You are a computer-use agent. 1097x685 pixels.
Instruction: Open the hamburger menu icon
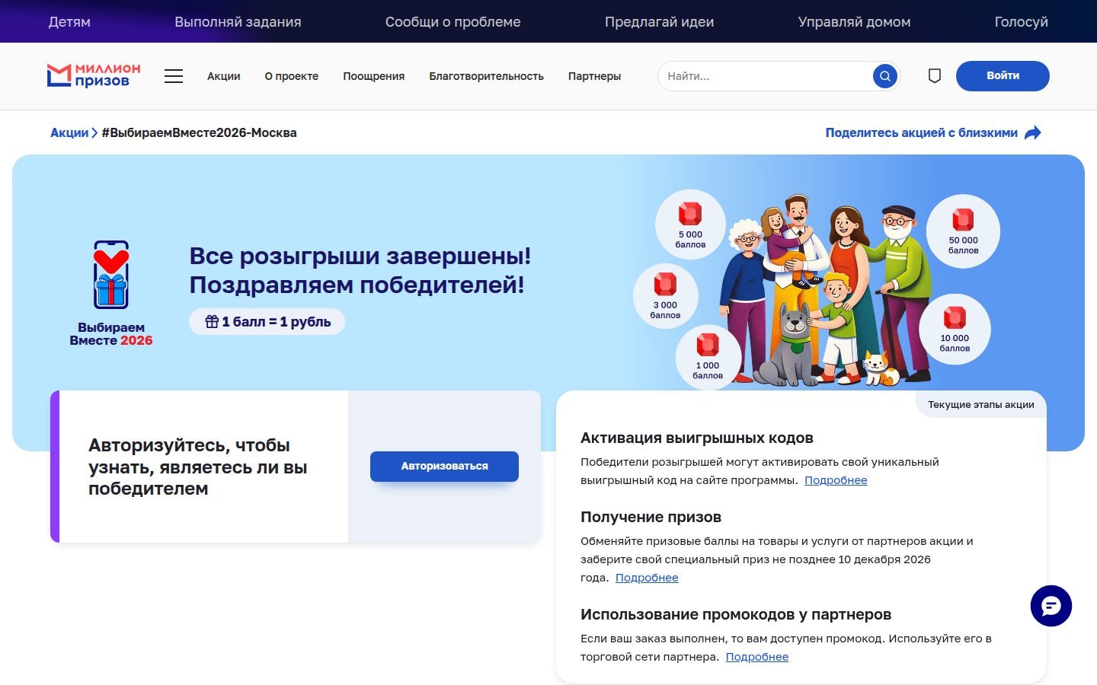tap(174, 76)
